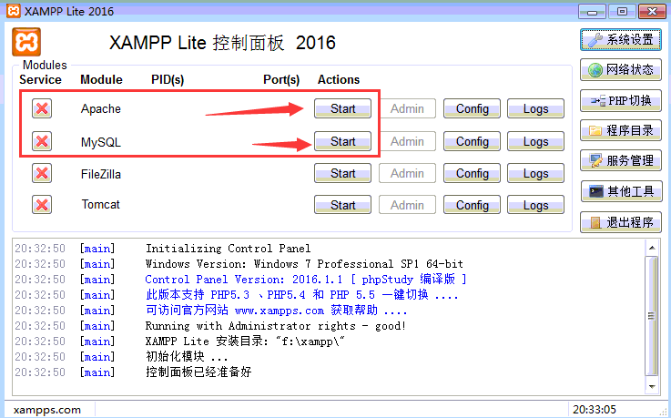Click the log scrollbar thumb
Screen dimensions: 671x418
click(652, 316)
